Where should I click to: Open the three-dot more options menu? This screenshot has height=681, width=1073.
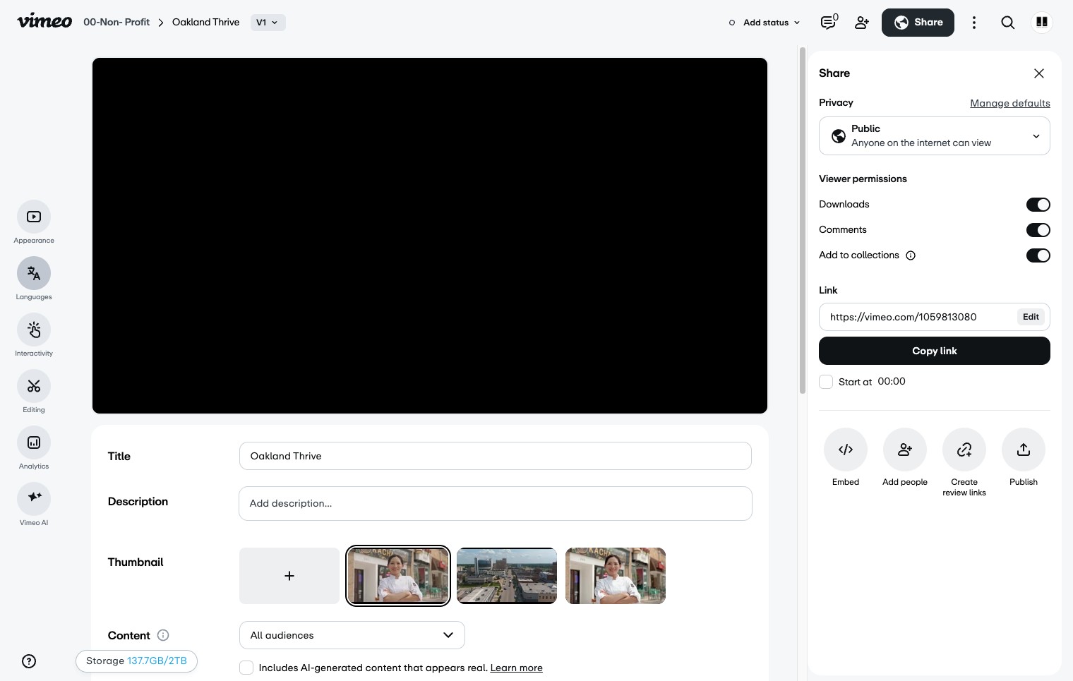[x=974, y=23]
